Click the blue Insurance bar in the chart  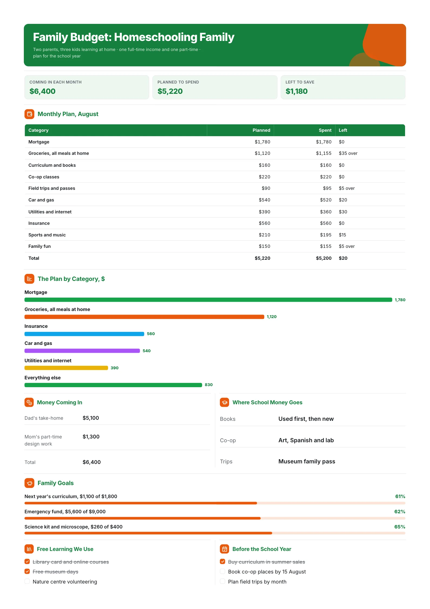tap(84, 334)
